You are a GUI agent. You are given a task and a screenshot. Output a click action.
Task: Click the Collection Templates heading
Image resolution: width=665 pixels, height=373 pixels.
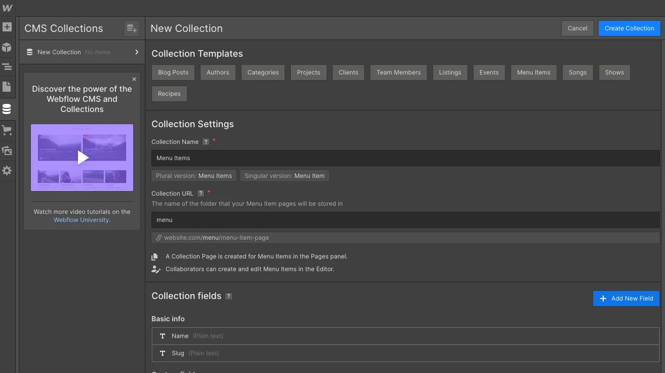click(x=197, y=54)
